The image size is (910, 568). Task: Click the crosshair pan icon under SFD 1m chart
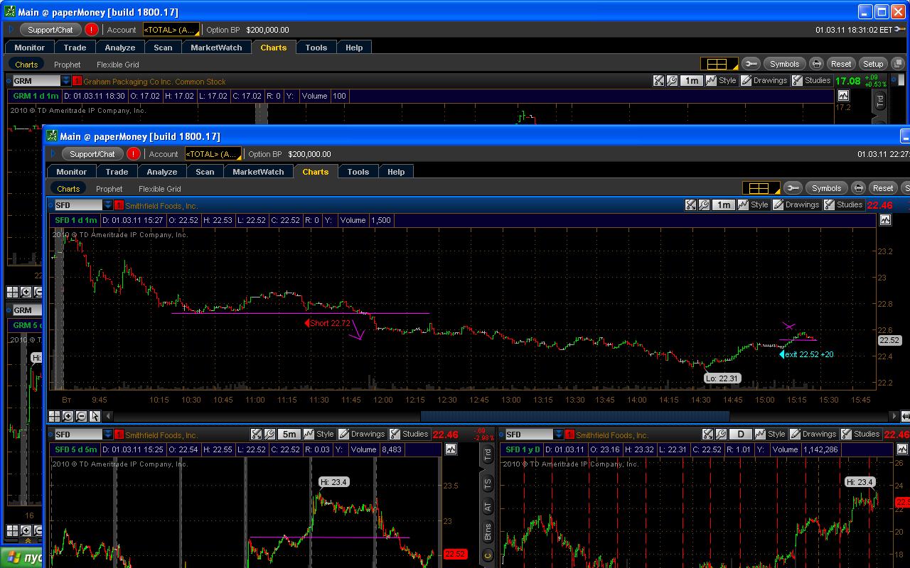point(55,416)
